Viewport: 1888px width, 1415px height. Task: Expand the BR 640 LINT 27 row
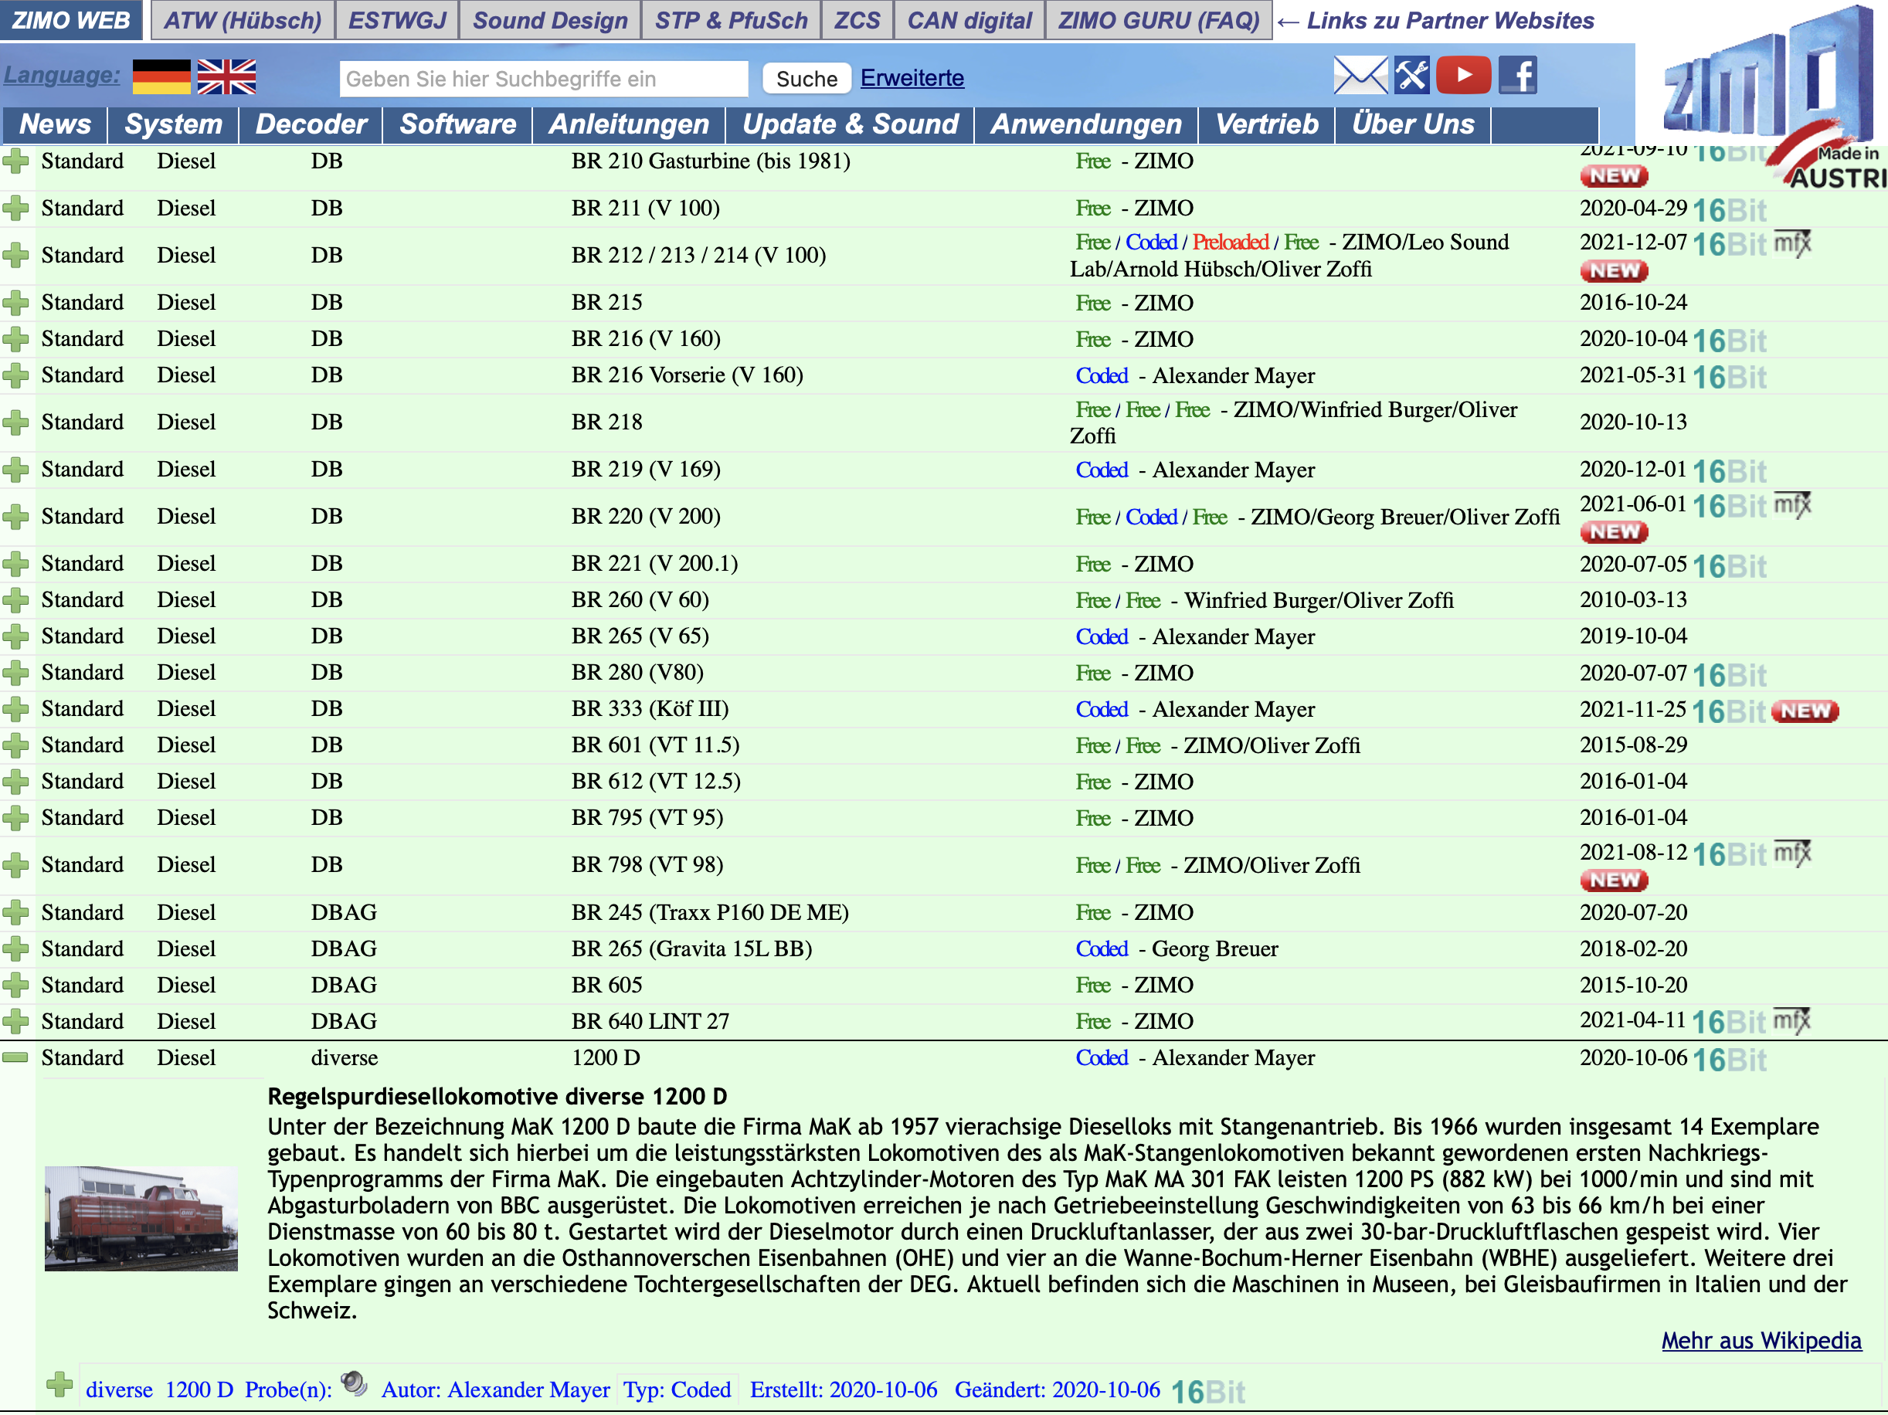[15, 1021]
